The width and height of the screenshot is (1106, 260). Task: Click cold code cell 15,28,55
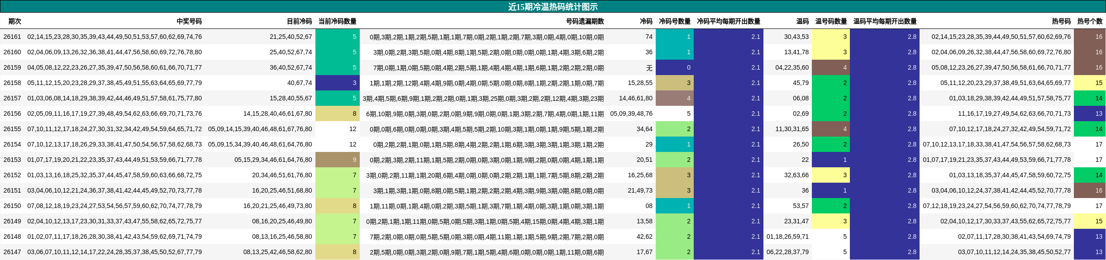pyautogui.click(x=640, y=83)
